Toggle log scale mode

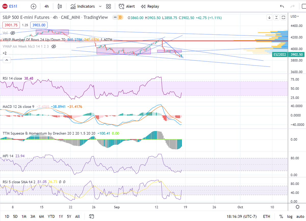coord(290,216)
